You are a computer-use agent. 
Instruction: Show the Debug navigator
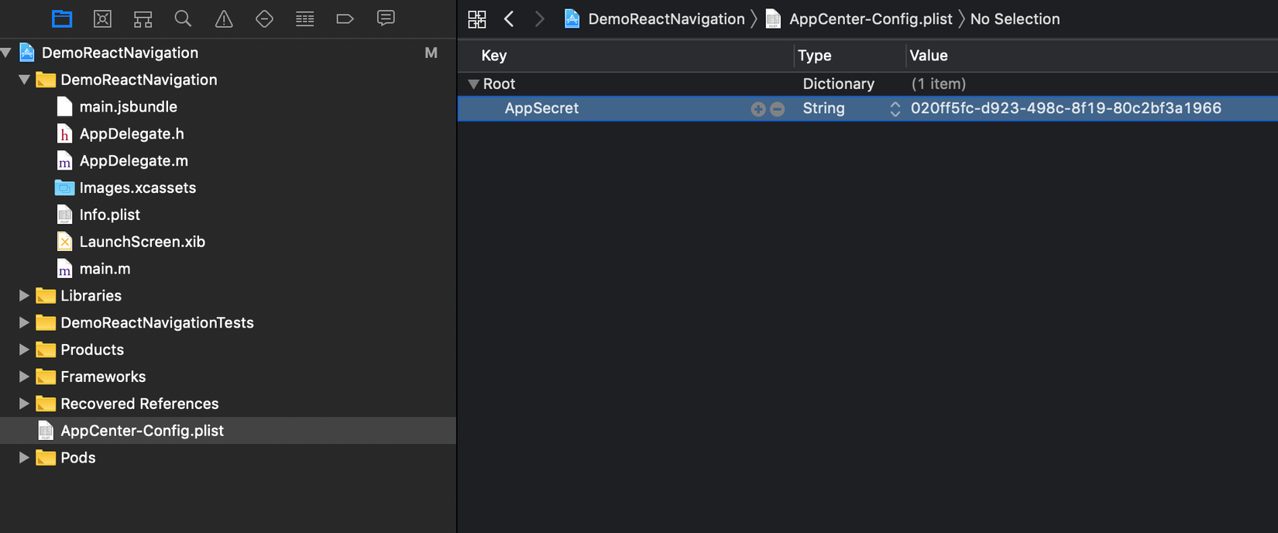305,19
